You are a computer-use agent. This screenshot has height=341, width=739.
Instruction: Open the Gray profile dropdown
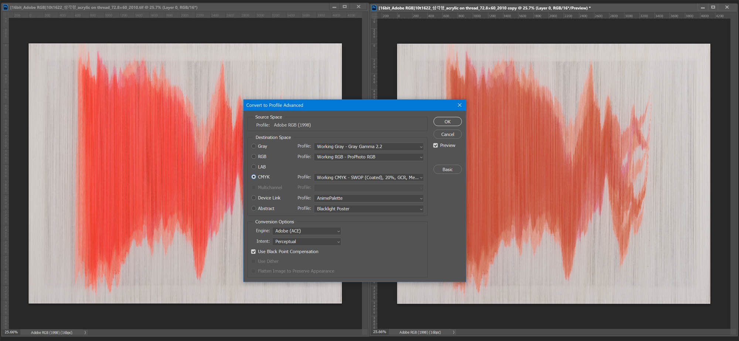[x=369, y=147]
